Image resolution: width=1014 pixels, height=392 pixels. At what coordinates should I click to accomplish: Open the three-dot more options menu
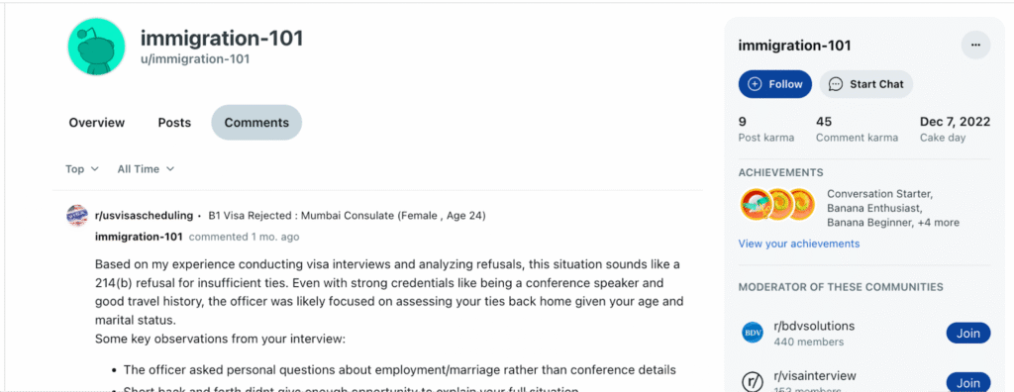[975, 45]
